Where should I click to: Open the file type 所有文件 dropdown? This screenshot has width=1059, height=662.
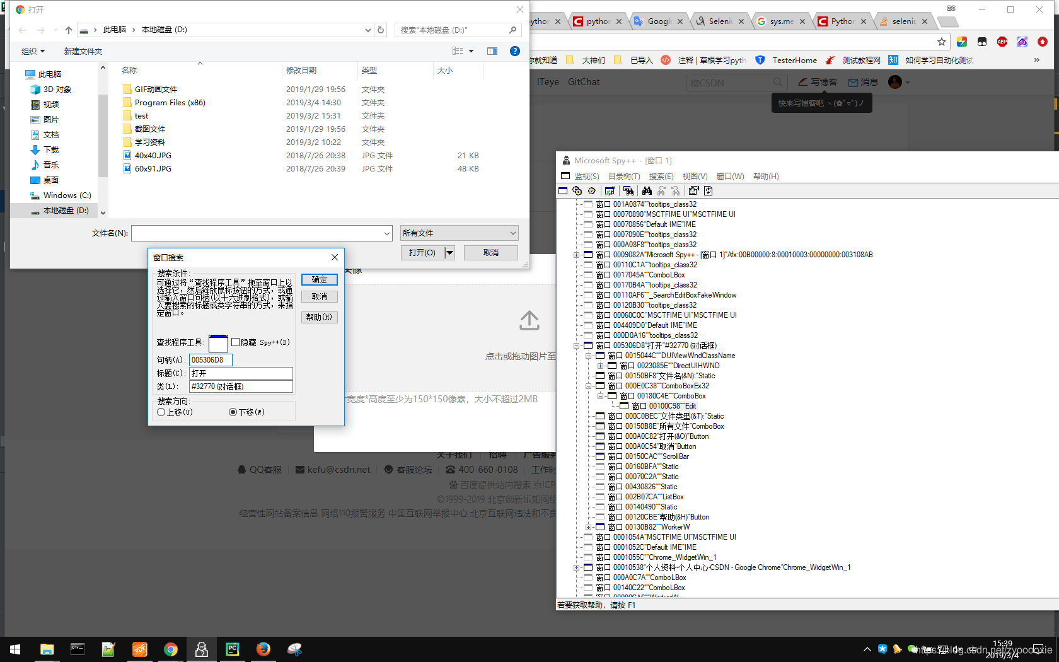pos(459,233)
